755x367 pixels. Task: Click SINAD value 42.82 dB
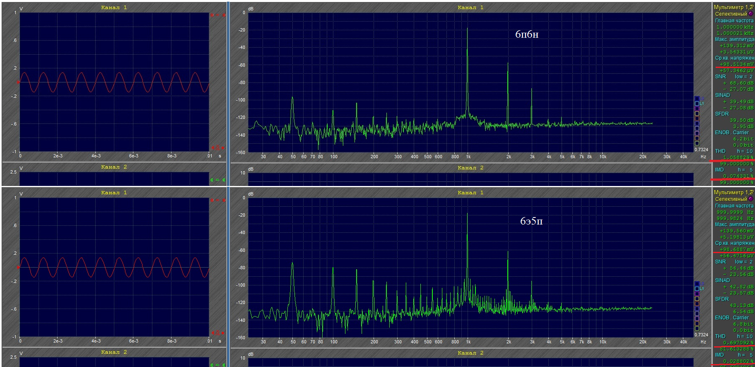[738, 287]
